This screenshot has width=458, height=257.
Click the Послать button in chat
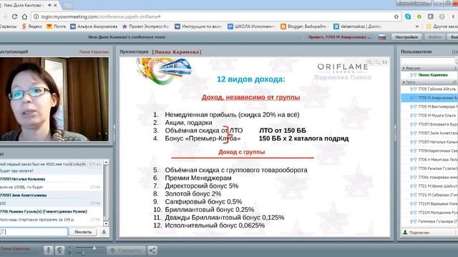coord(83,232)
